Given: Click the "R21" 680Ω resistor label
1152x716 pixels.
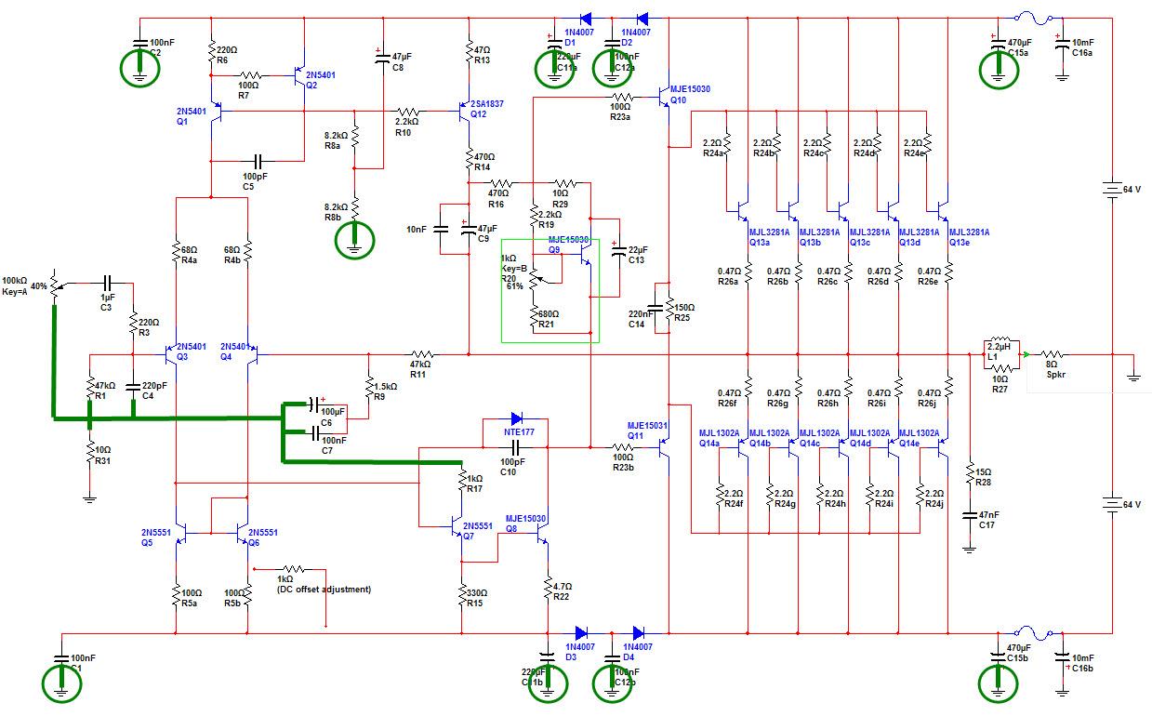Looking at the screenshot, I should coord(549,324).
